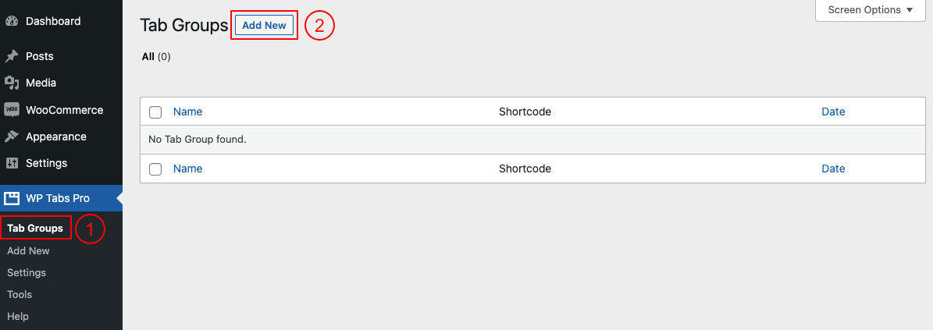
Task: Click the WP Tabs Pro icon
Action: click(x=12, y=198)
